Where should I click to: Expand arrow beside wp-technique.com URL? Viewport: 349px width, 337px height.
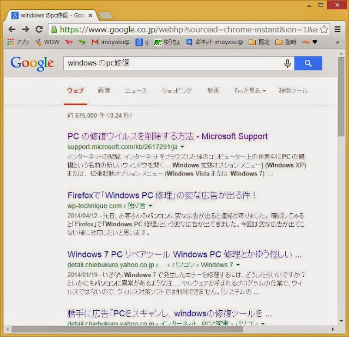click(x=151, y=206)
